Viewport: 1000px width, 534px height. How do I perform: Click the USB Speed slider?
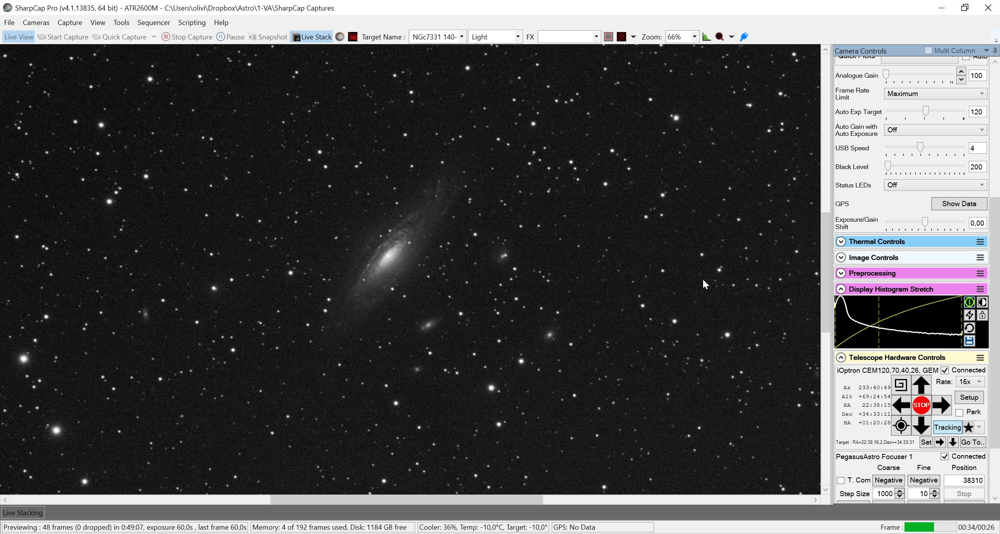click(925, 148)
